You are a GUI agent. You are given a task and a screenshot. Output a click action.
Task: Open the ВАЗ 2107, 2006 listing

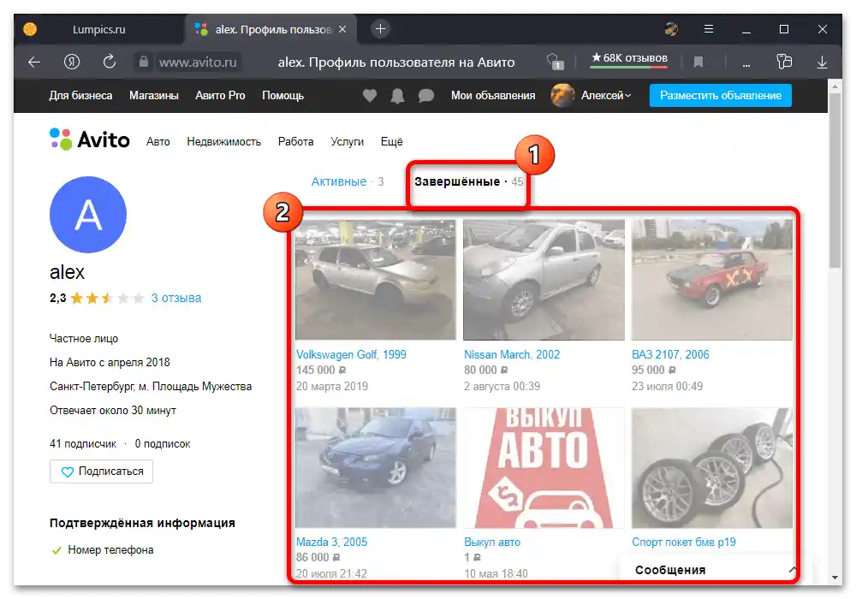(x=670, y=354)
